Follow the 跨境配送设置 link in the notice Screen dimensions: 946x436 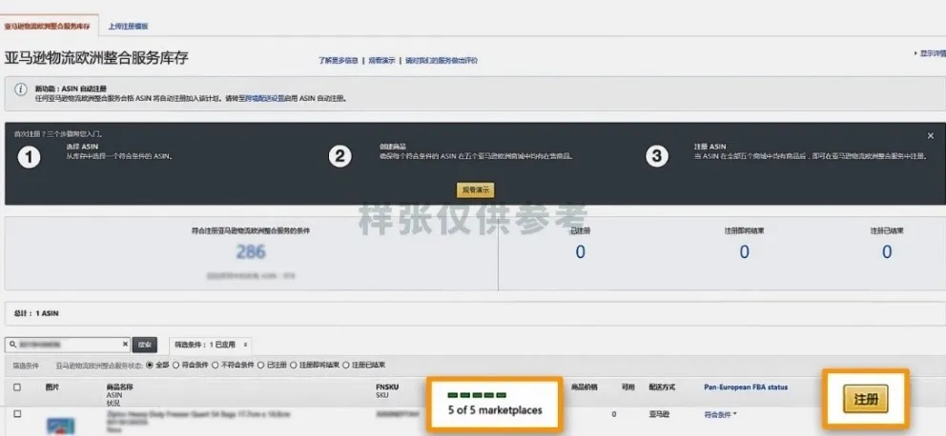(265, 97)
